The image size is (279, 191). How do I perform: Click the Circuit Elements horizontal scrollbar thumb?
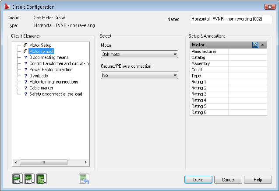click(x=43, y=162)
